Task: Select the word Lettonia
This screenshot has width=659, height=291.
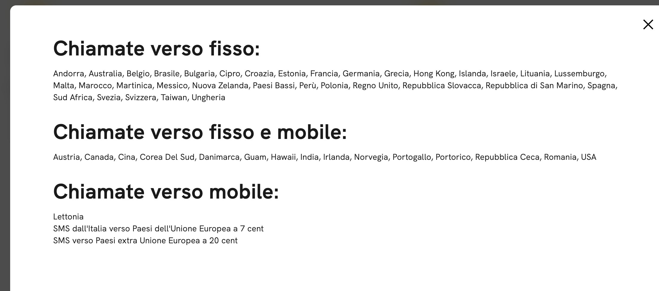Action: (x=68, y=217)
